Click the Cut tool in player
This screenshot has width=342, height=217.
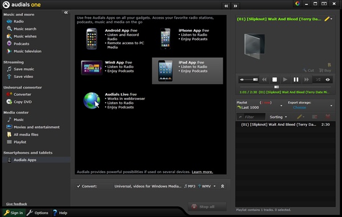pyautogui.click(x=308, y=70)
